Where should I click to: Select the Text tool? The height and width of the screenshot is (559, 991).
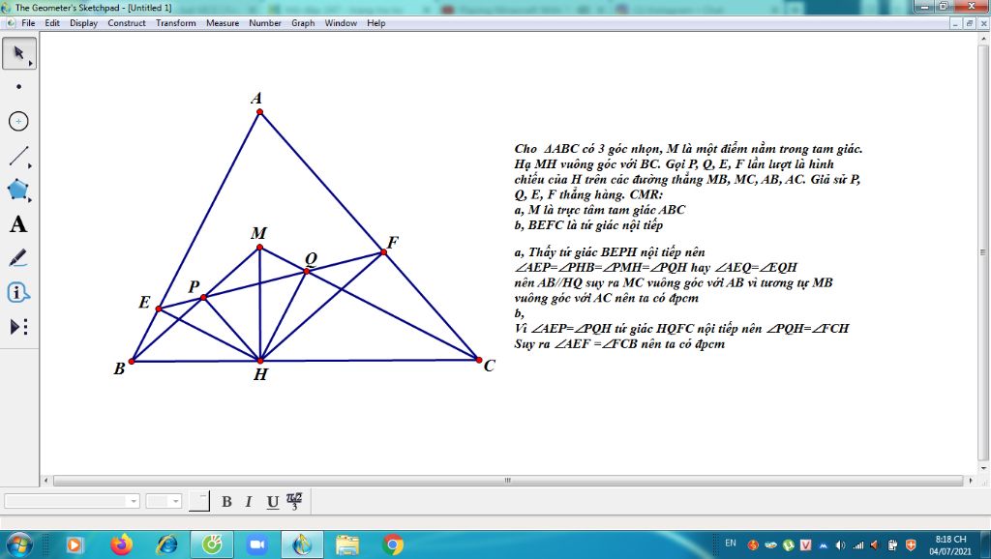point(19,224)
